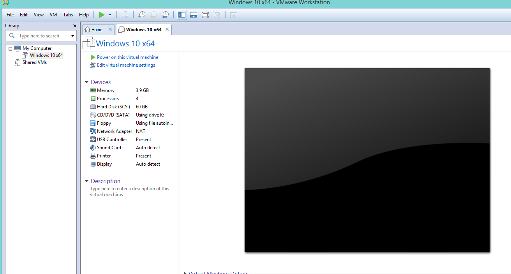Click the green Power On toolbar button
Image resolution: width=511 pixels, height=274 pixels.
[x=102, y=15]
